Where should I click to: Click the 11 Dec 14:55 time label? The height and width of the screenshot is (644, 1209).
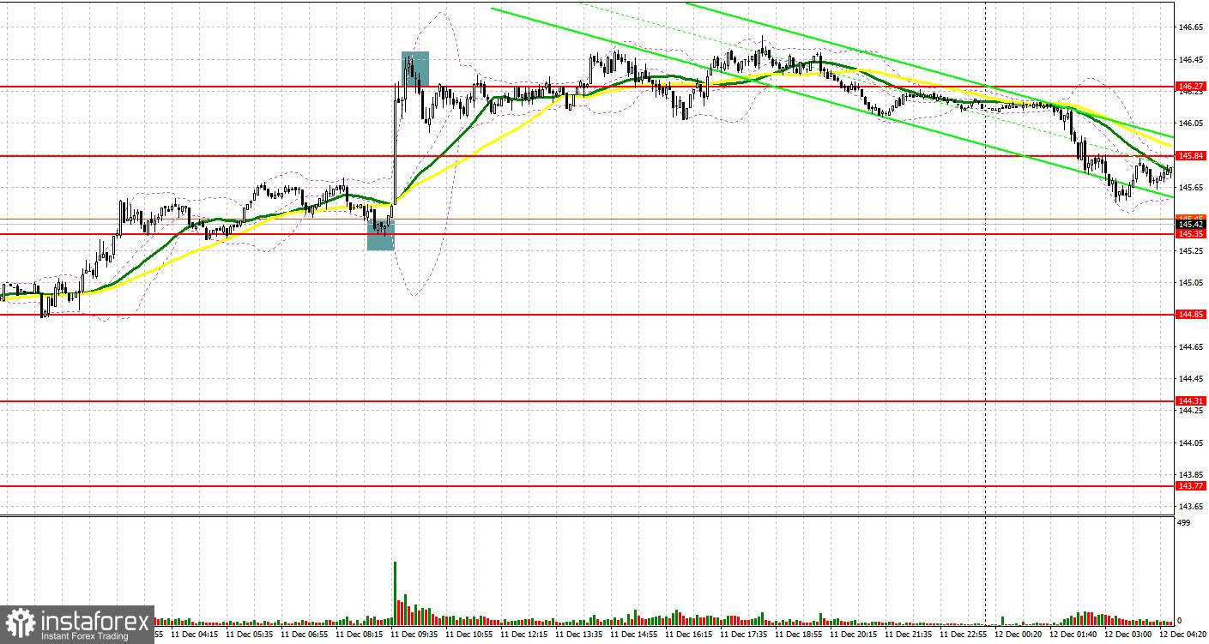(x=635, y=635)
